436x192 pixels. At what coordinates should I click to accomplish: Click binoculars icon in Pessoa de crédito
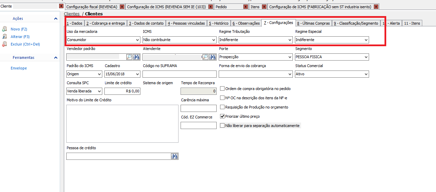coord(174,156)
